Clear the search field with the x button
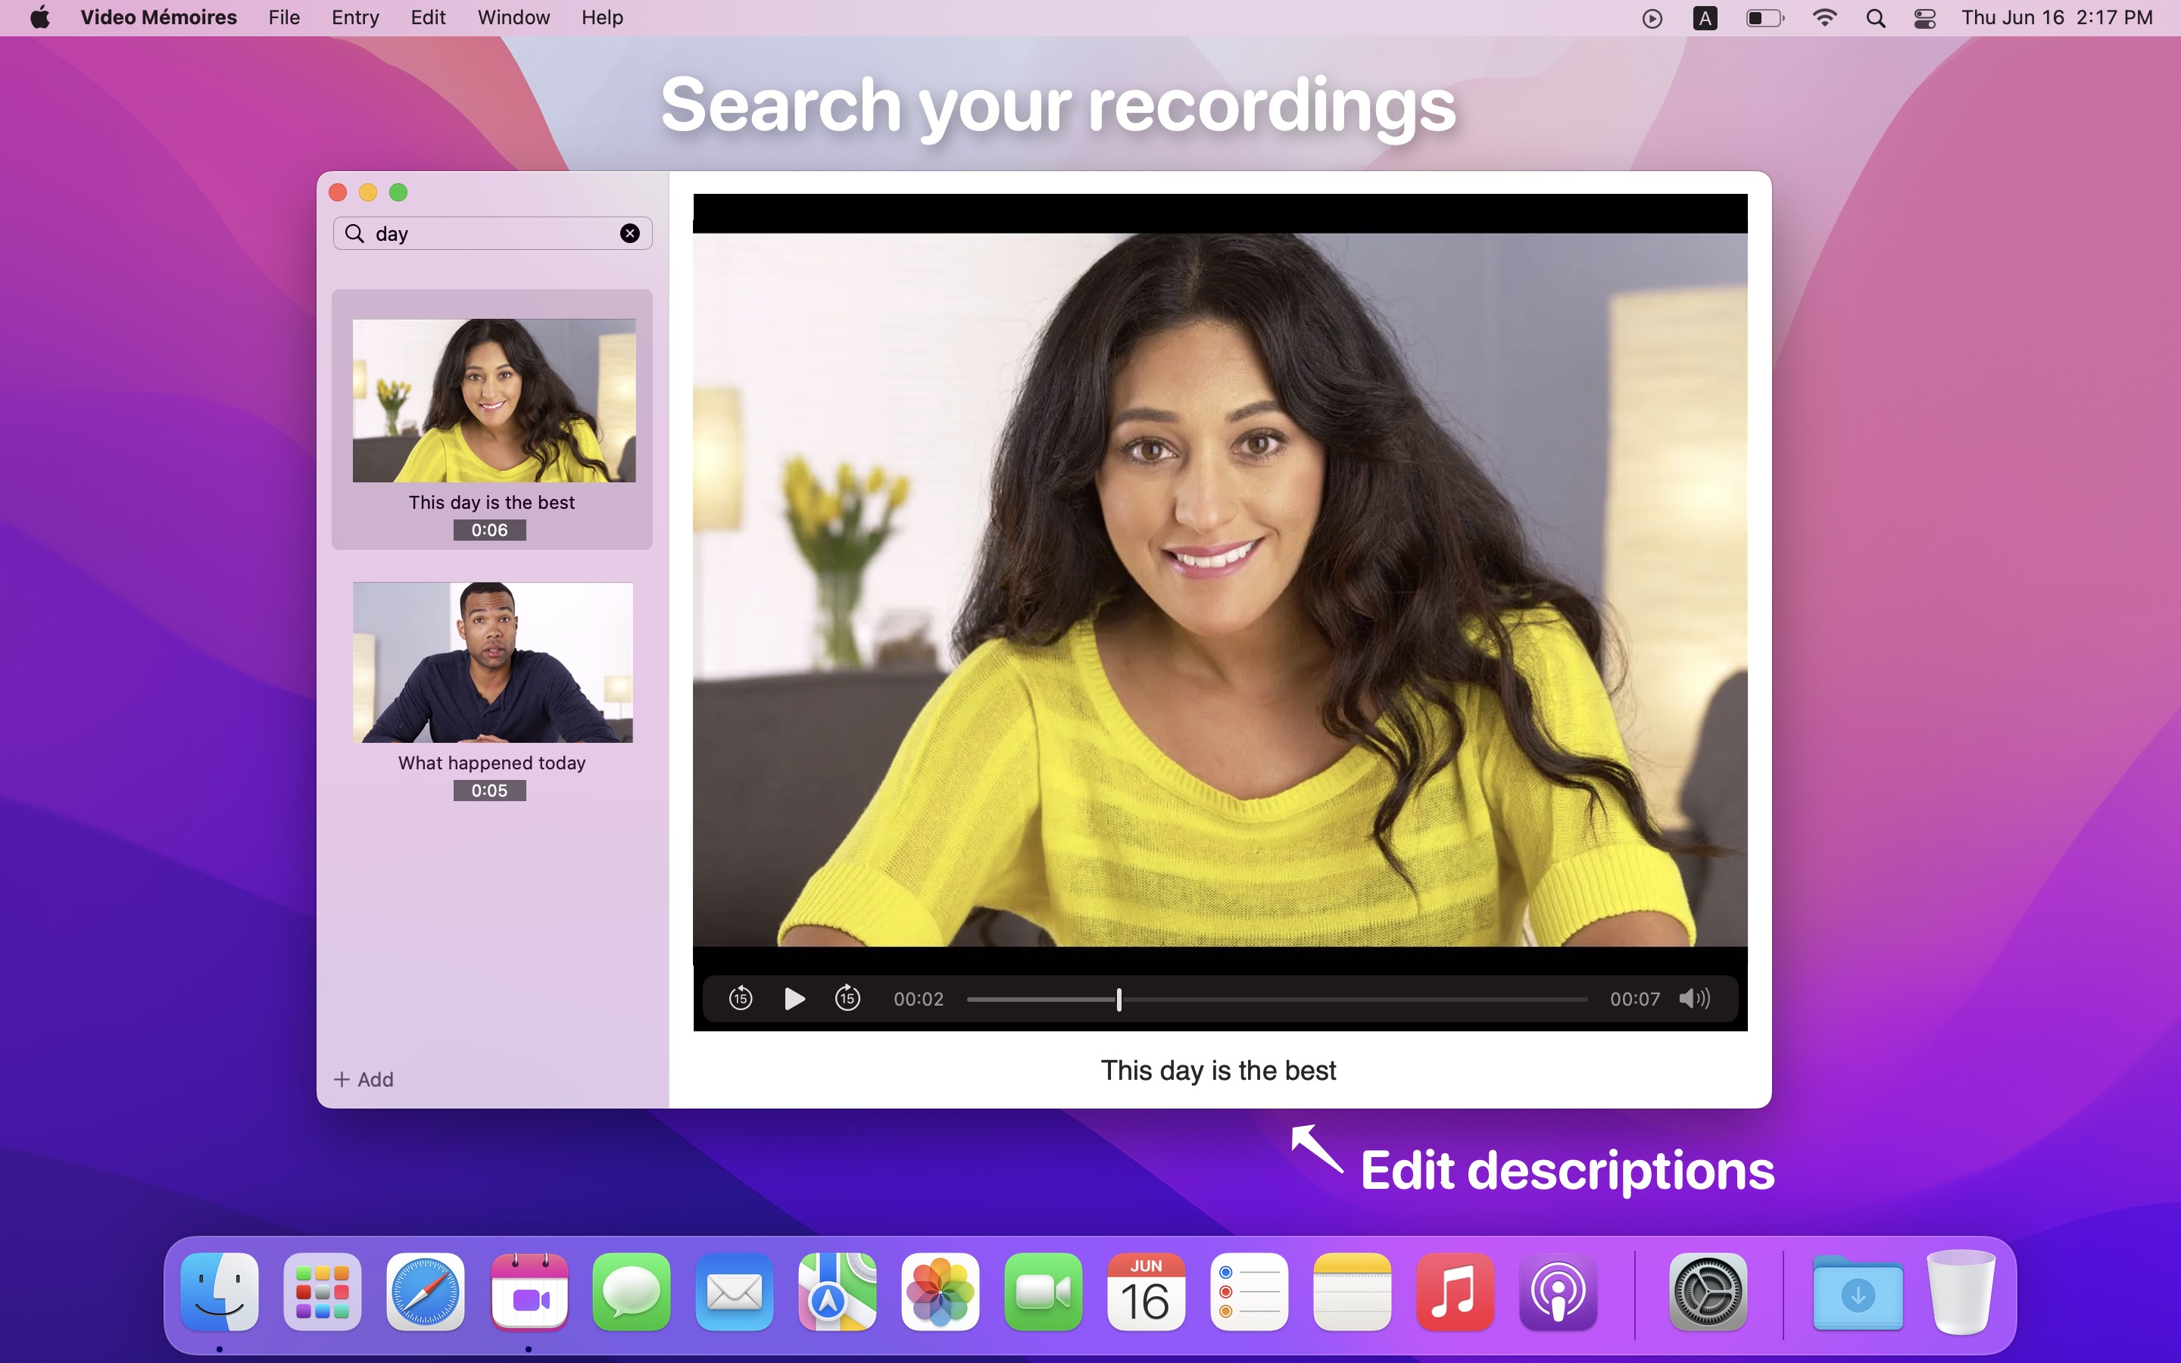Image resolution: width=2181 pixels, height=1363 pixels. tap(630, 233)
